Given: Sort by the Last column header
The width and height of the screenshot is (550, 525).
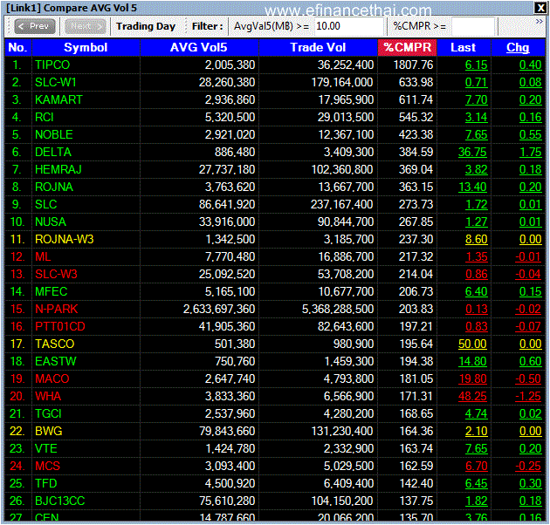Looking at the screenshot, I should (x=464, y=47).
